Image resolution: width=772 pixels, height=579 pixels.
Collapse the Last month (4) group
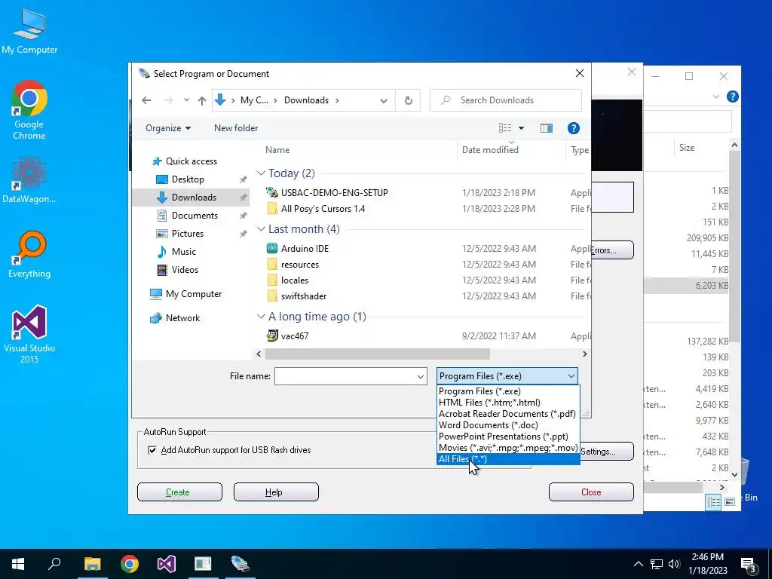(262, 229)
